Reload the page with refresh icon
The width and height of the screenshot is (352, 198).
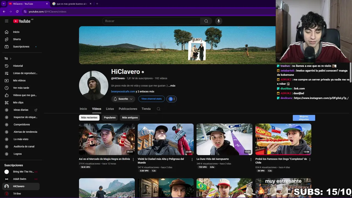17,12
